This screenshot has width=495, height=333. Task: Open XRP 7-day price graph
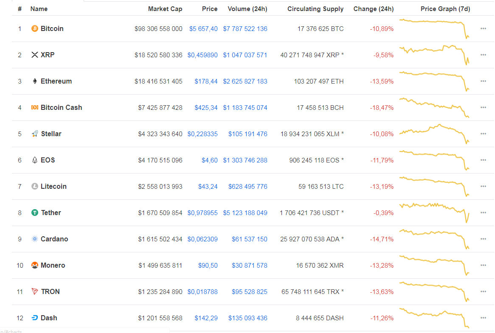[x=434, y=55]
